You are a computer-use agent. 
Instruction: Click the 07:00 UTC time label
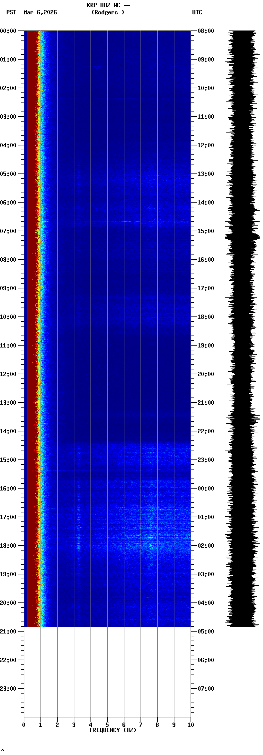(x=206, y=689)
